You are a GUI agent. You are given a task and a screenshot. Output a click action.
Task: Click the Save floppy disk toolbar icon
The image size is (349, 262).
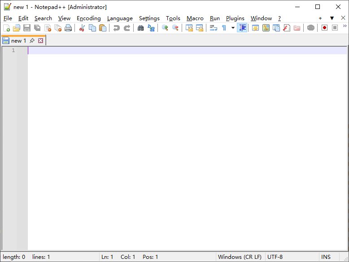(x=27, y=28)
